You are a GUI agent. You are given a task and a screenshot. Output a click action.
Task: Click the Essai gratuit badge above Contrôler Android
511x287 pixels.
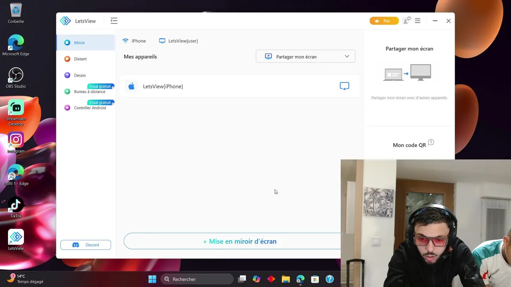(100, 103)
